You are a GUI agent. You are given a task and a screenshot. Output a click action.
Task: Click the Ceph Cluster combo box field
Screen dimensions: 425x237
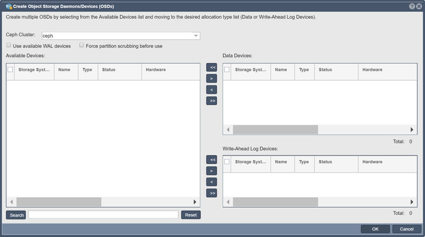click(x=121, y=36)
